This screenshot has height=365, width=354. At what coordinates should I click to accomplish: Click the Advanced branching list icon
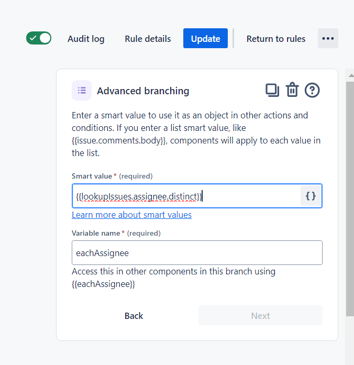click(82, 90)
